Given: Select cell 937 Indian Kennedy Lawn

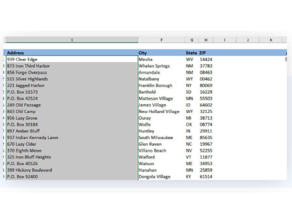Looking at the screenshot, I should 72,138.
